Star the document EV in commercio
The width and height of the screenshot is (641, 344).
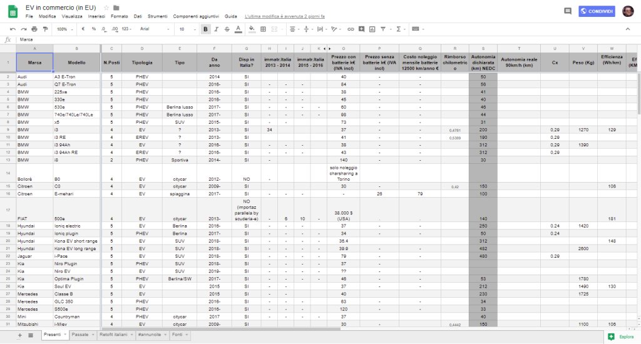(x=106, y=8)
